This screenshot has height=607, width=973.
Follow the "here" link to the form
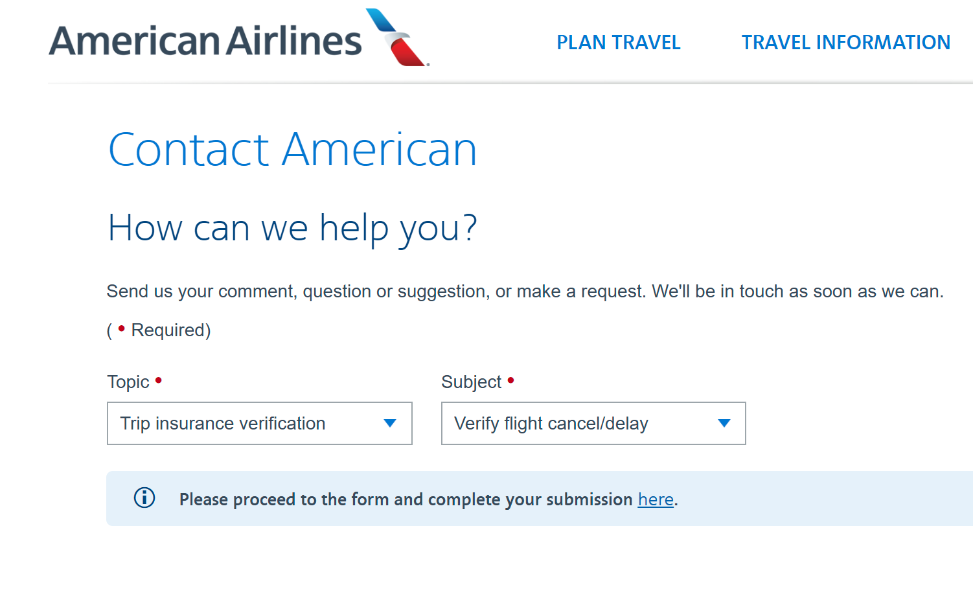(656, 499)
